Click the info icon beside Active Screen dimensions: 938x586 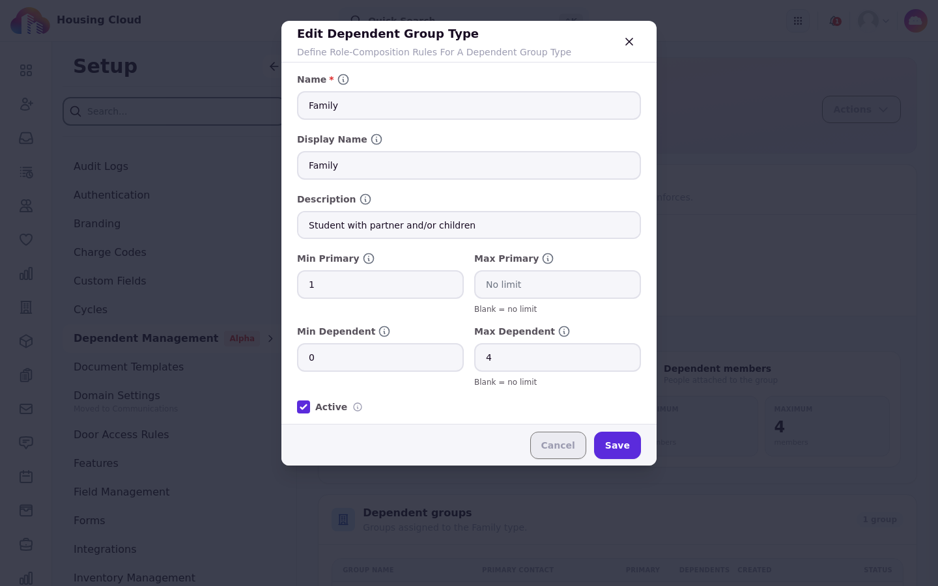point(358,407)
